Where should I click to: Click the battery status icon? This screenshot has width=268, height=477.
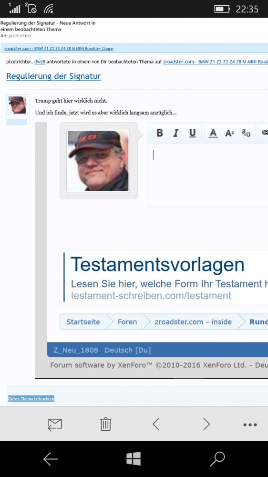222,9
